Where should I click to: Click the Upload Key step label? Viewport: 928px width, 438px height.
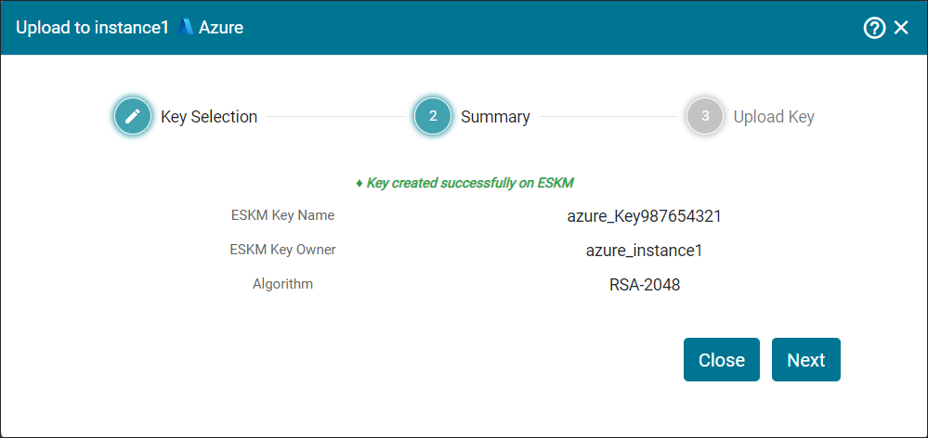774,117
